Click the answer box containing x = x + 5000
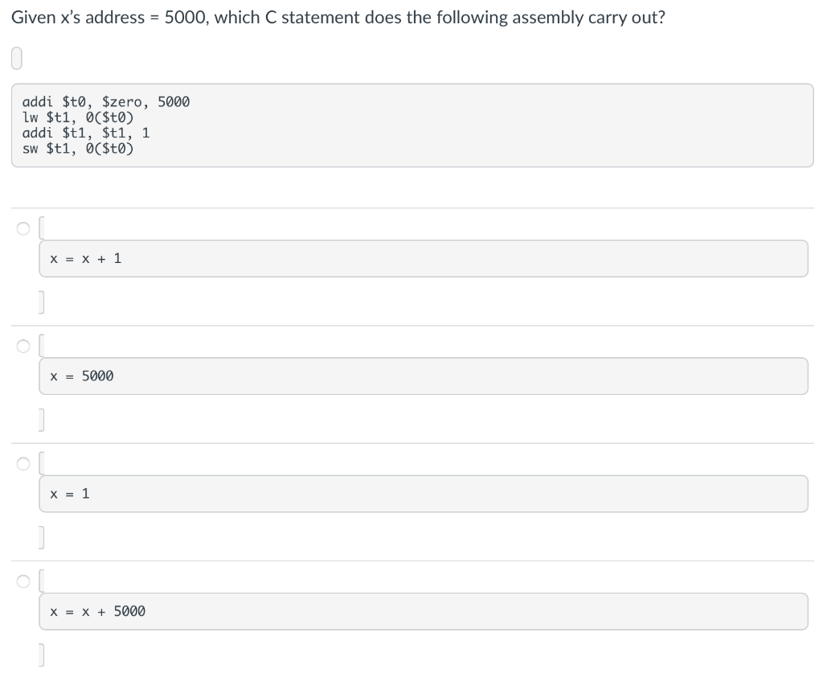The width and height of the screenshot is (823, 678). (424, 611)
